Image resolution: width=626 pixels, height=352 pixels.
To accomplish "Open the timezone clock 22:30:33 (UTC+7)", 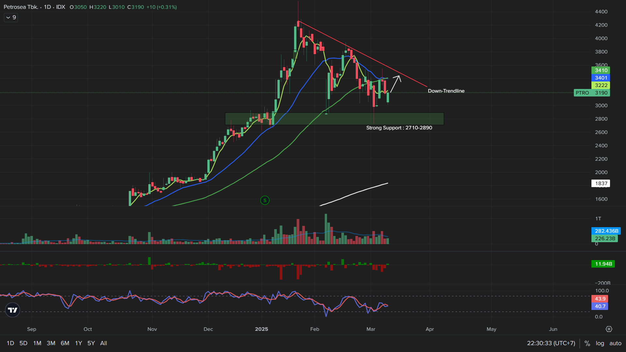I will (551, 343).
